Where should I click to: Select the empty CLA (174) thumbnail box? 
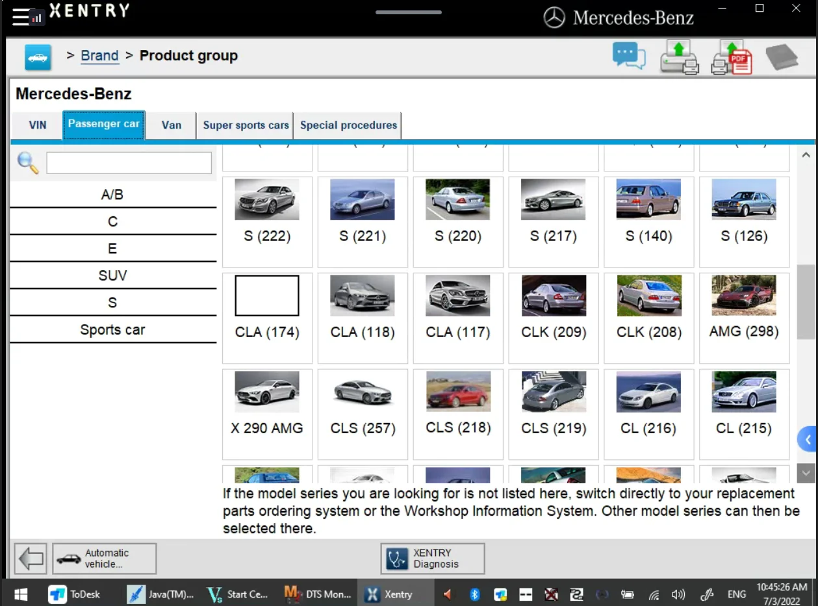[267, 296]
